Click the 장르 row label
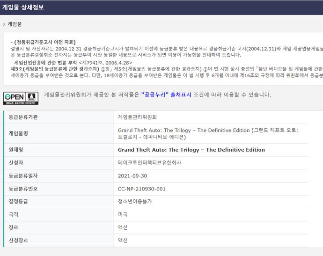323x256 pixels. pyautogui.click(x=14, y=227)
